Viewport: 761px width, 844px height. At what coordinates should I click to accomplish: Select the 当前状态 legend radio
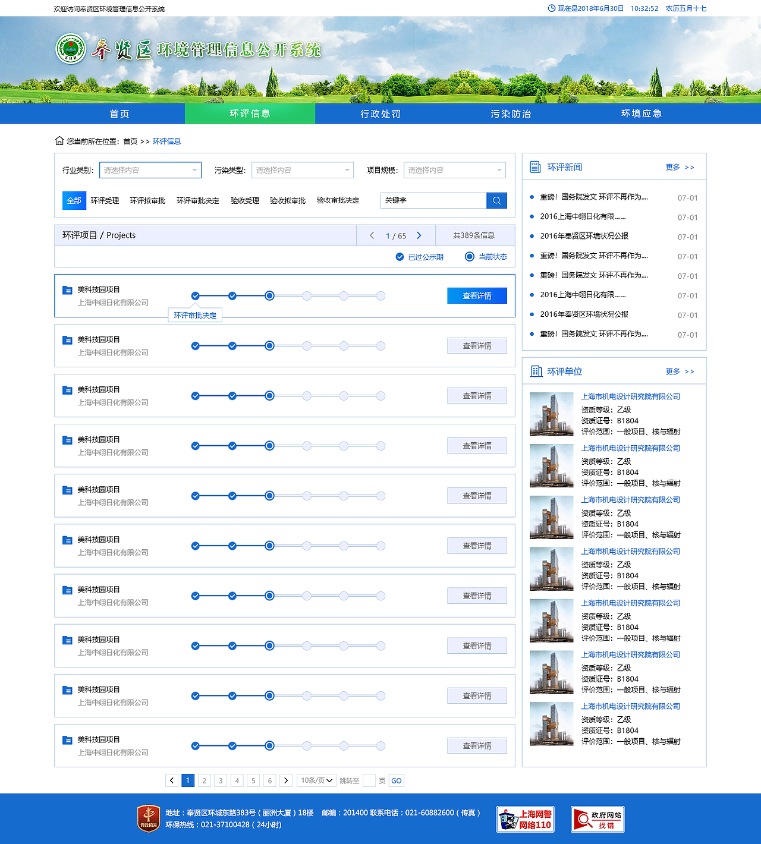470,257
